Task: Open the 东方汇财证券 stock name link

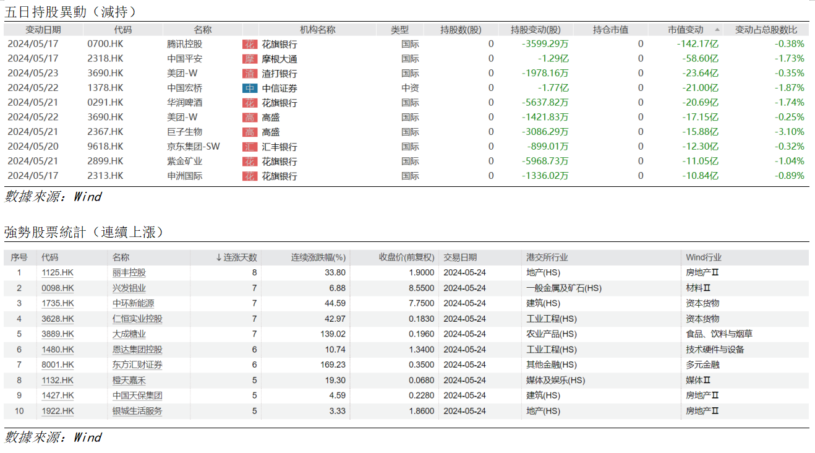Action: point(137,365)
